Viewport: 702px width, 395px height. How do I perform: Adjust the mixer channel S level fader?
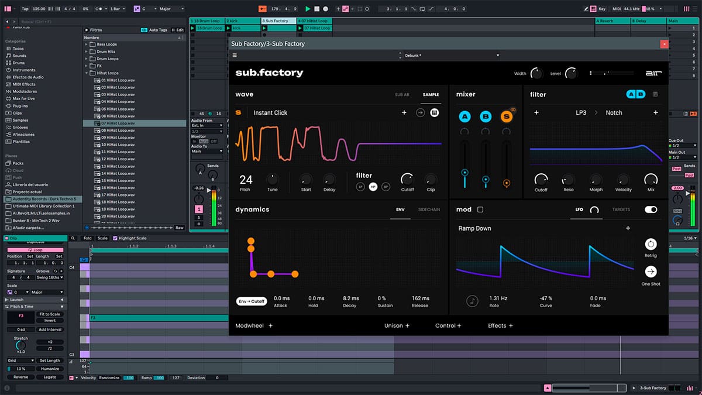pos(507,183)
